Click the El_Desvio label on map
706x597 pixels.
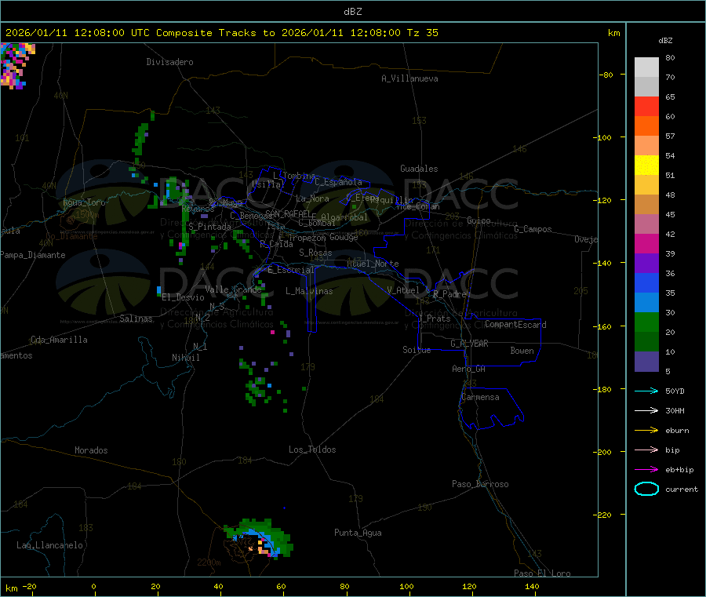click(183, 297)
